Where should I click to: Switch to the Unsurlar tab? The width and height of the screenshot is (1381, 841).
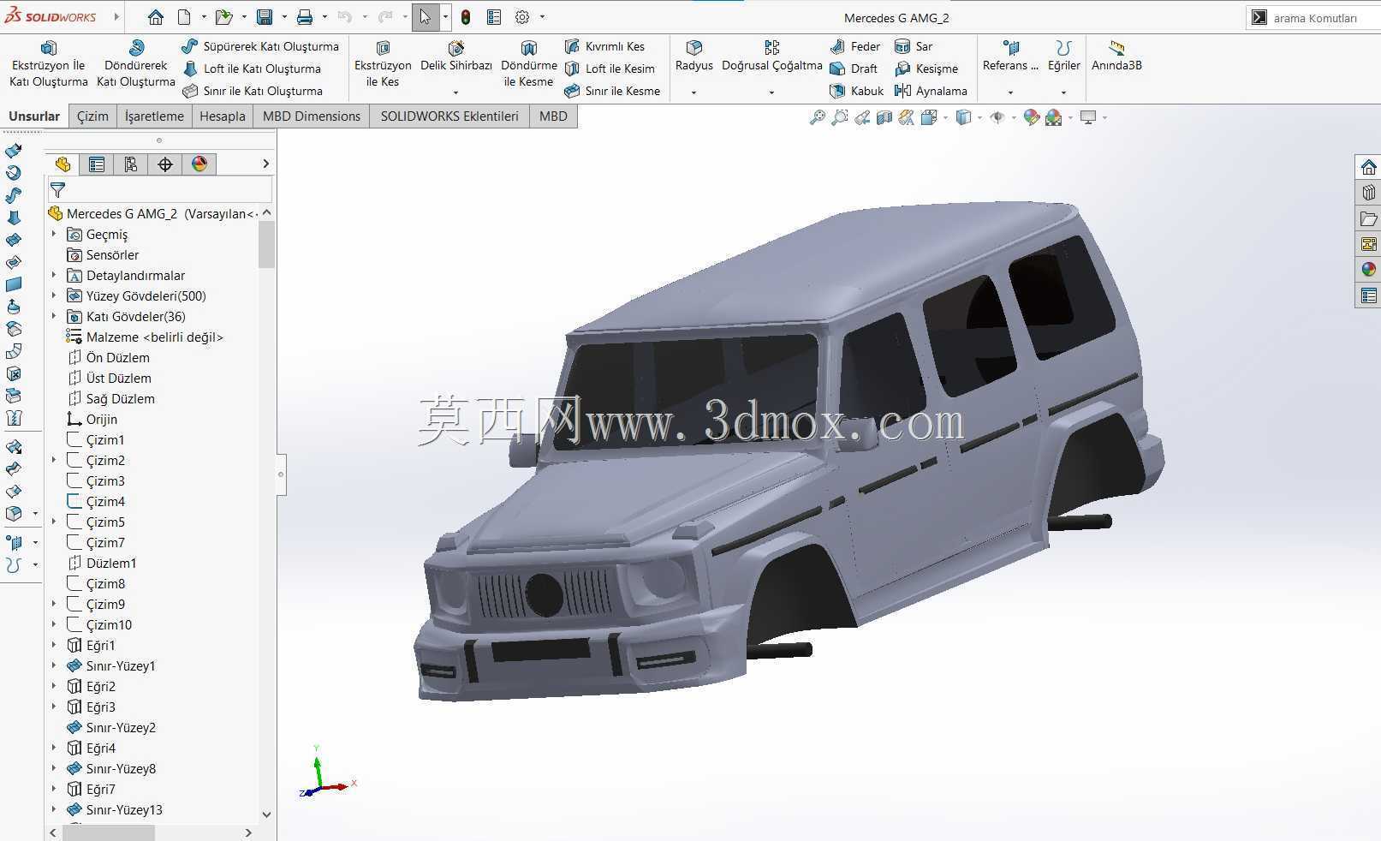[34, 116]
